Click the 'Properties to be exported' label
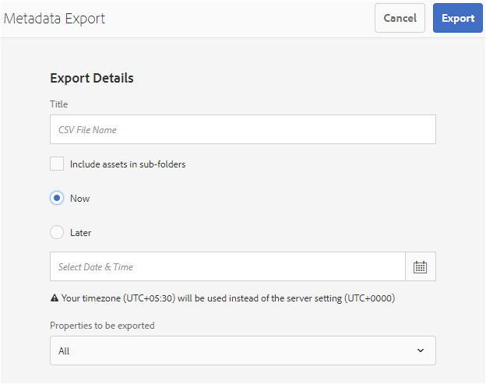Image resolution: width=486 pixels, height=384 pixels. 102,326
